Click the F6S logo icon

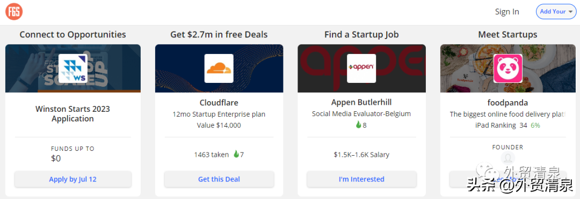coord(14,11)
